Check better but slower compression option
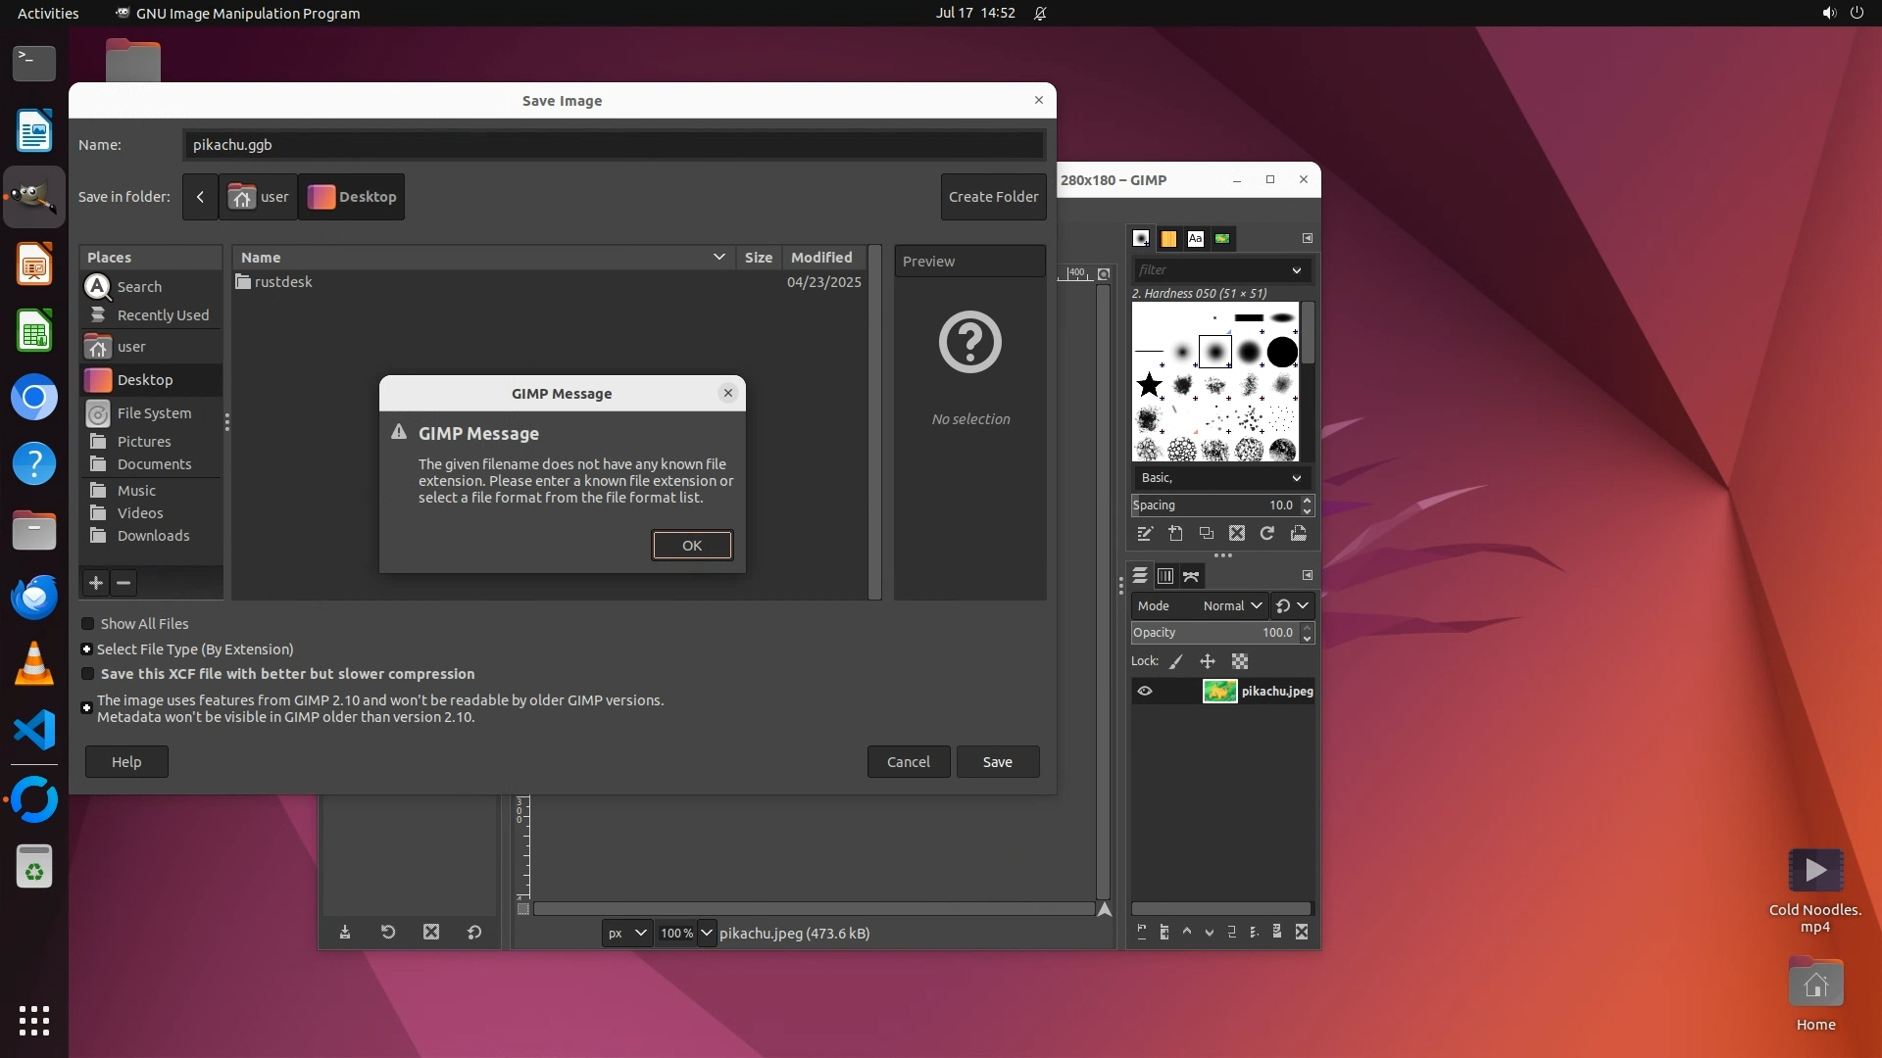 [88, 674]
